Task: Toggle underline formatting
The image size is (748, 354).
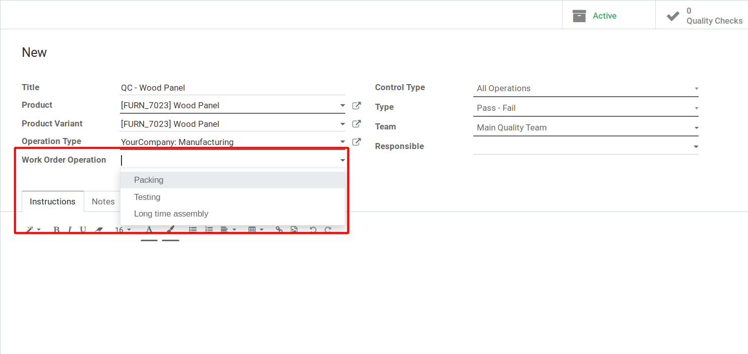Action: pyautogui.click(x=83, y=230)
